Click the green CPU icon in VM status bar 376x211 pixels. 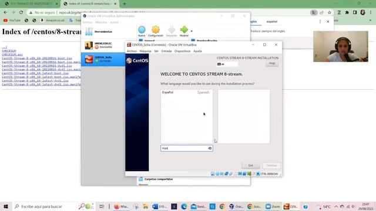click(249, 174)
